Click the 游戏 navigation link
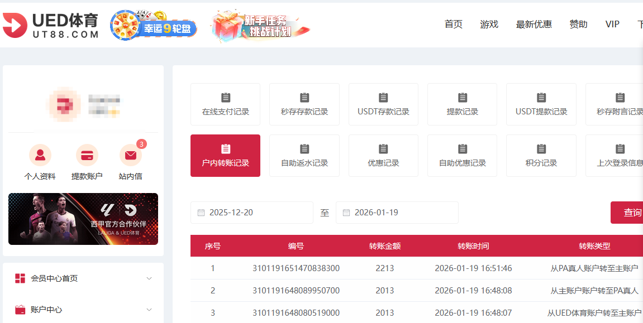 click(489, 24)
